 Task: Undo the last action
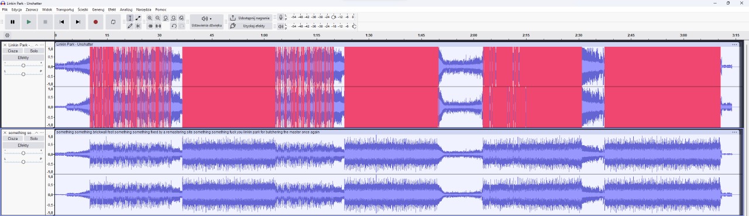[174, 26]
